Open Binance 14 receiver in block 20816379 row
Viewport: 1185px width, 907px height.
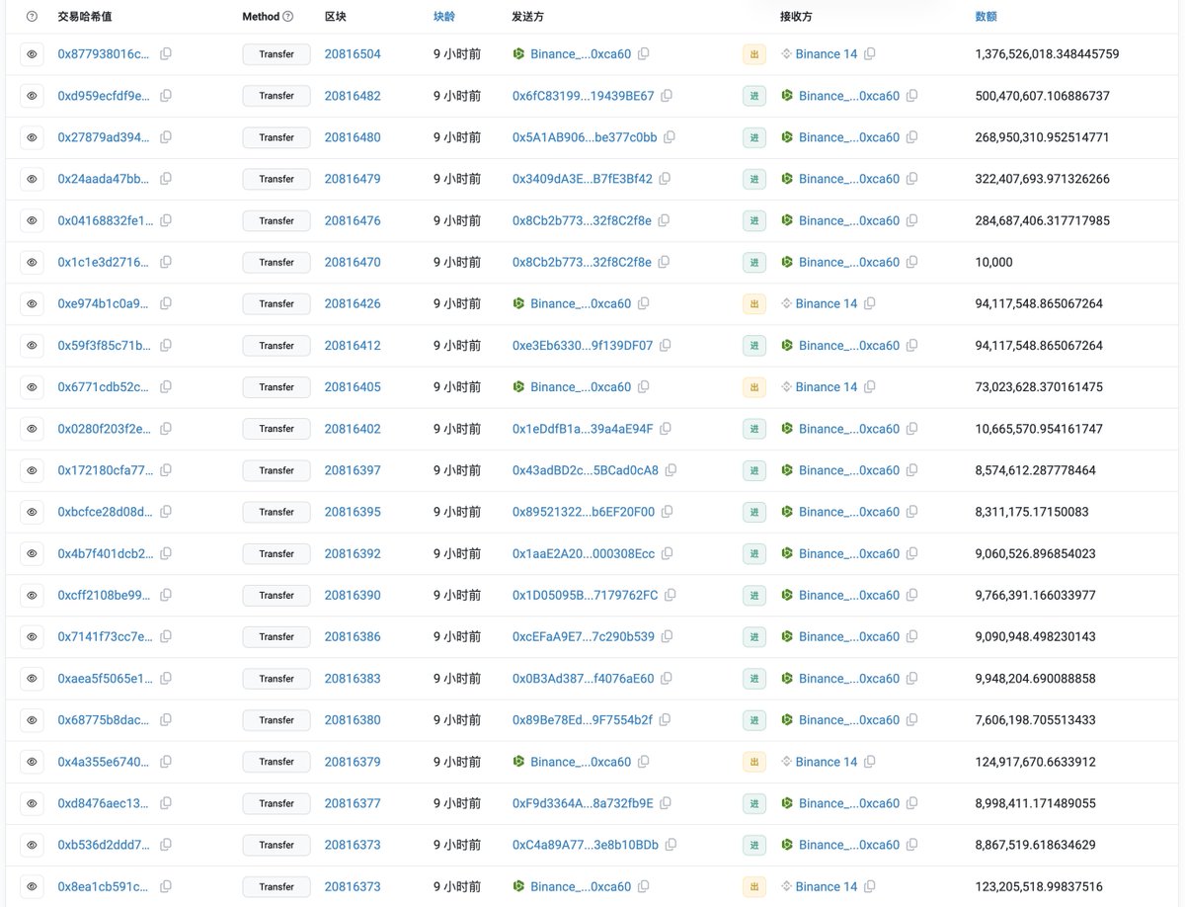pyautogui.click(x=827, y=762)
